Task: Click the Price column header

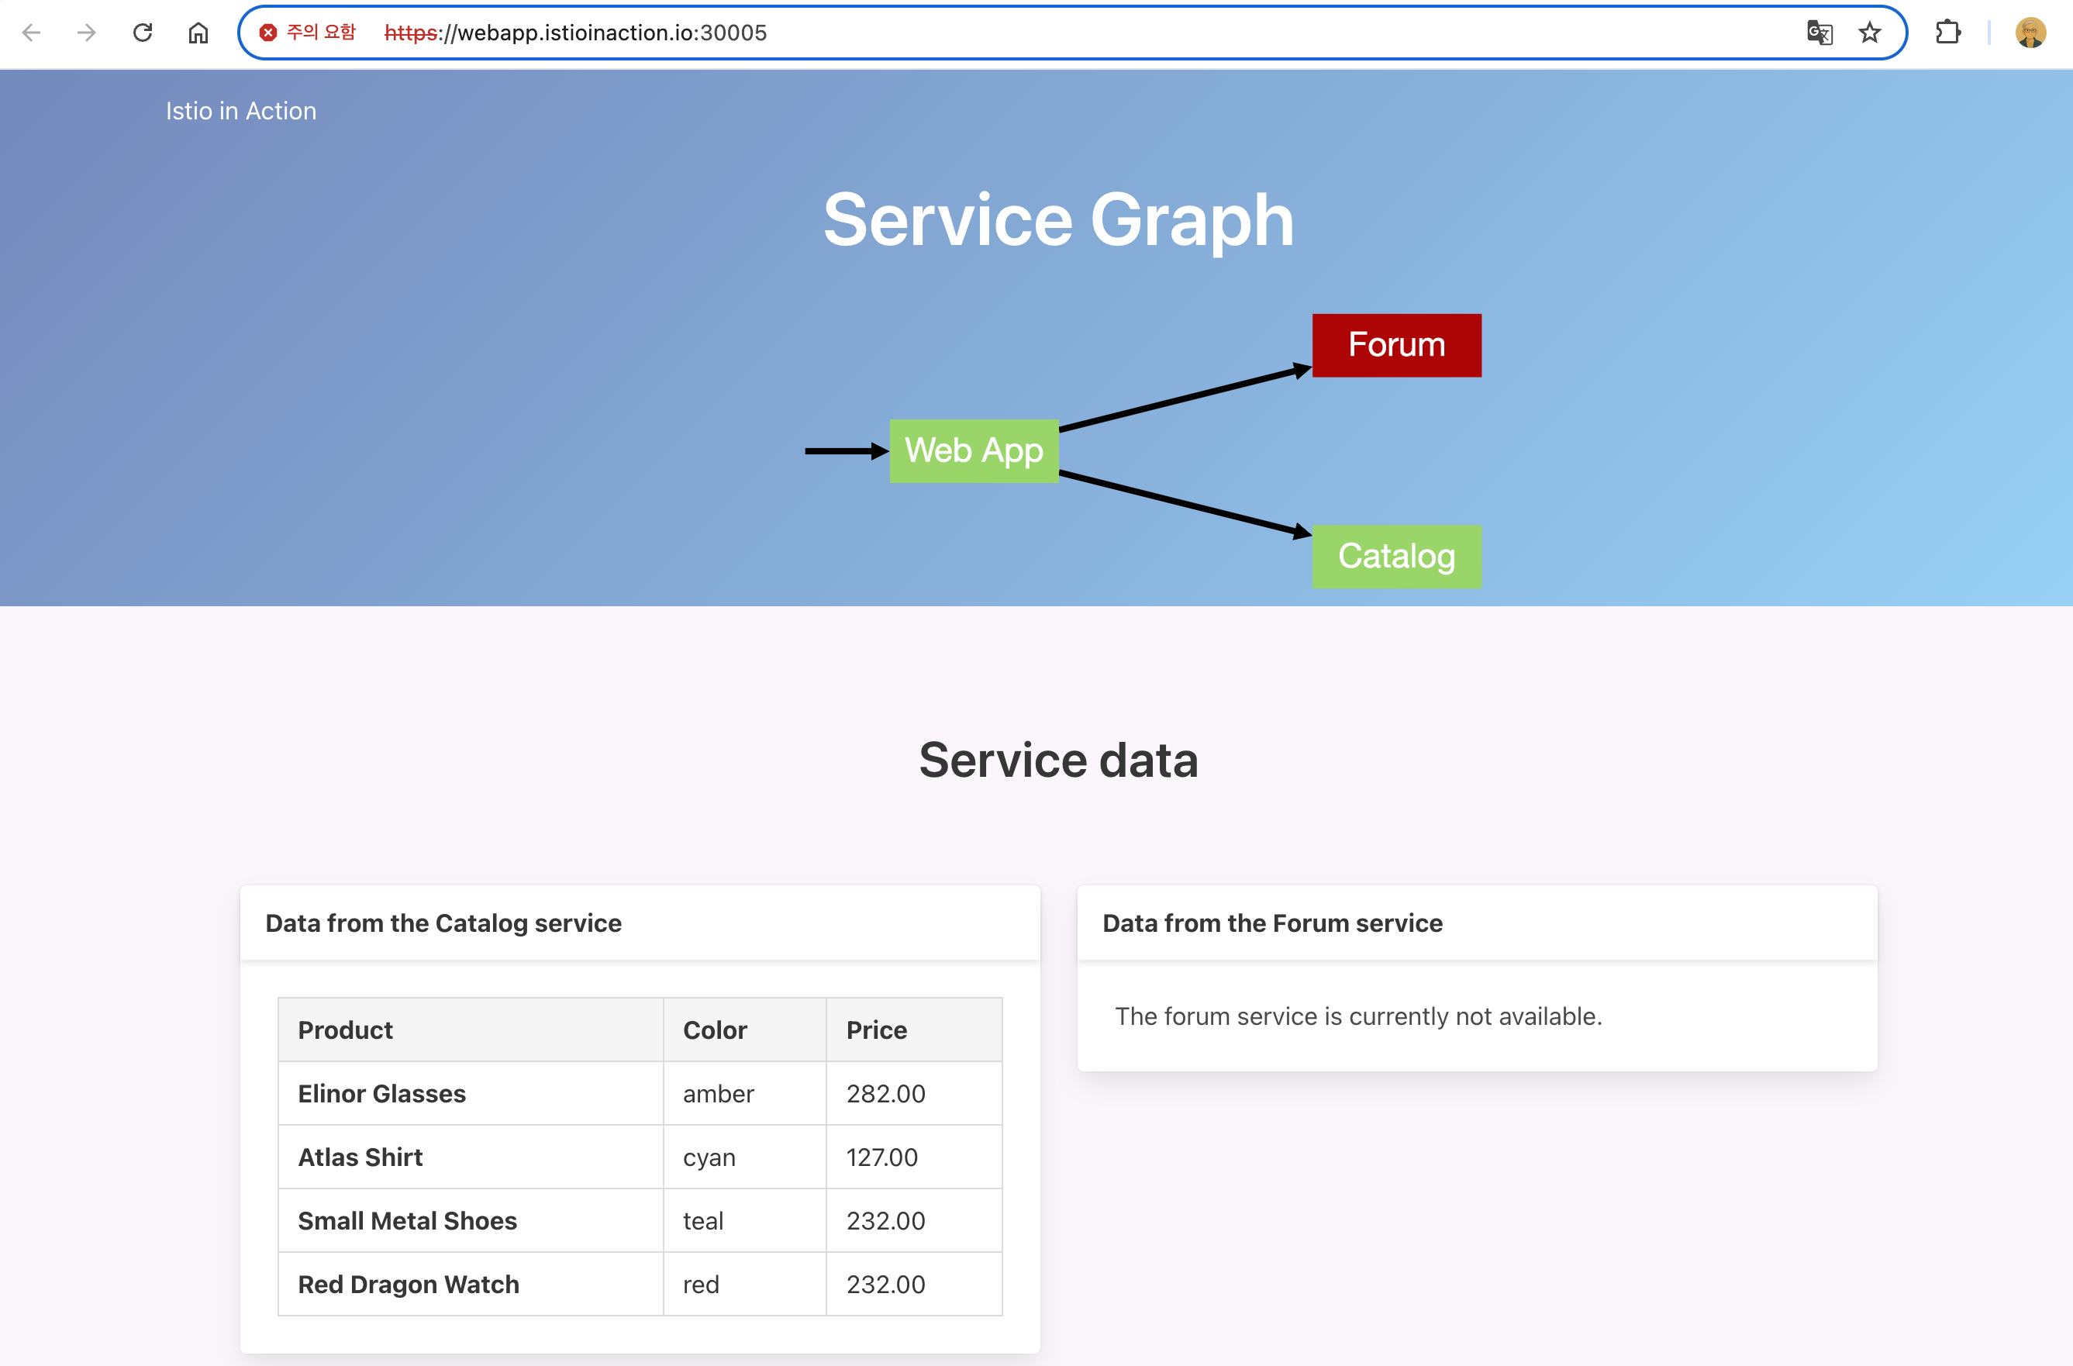Action: pos(876,1030)
